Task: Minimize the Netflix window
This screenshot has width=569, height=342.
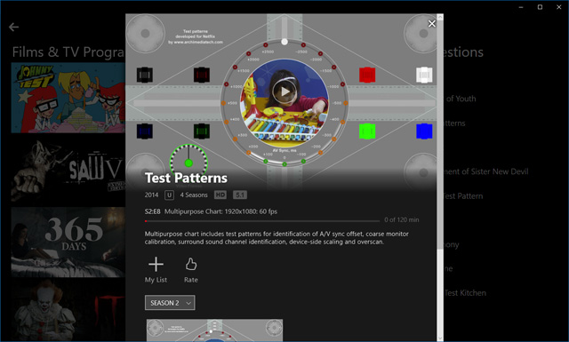Action: point(521,7)
